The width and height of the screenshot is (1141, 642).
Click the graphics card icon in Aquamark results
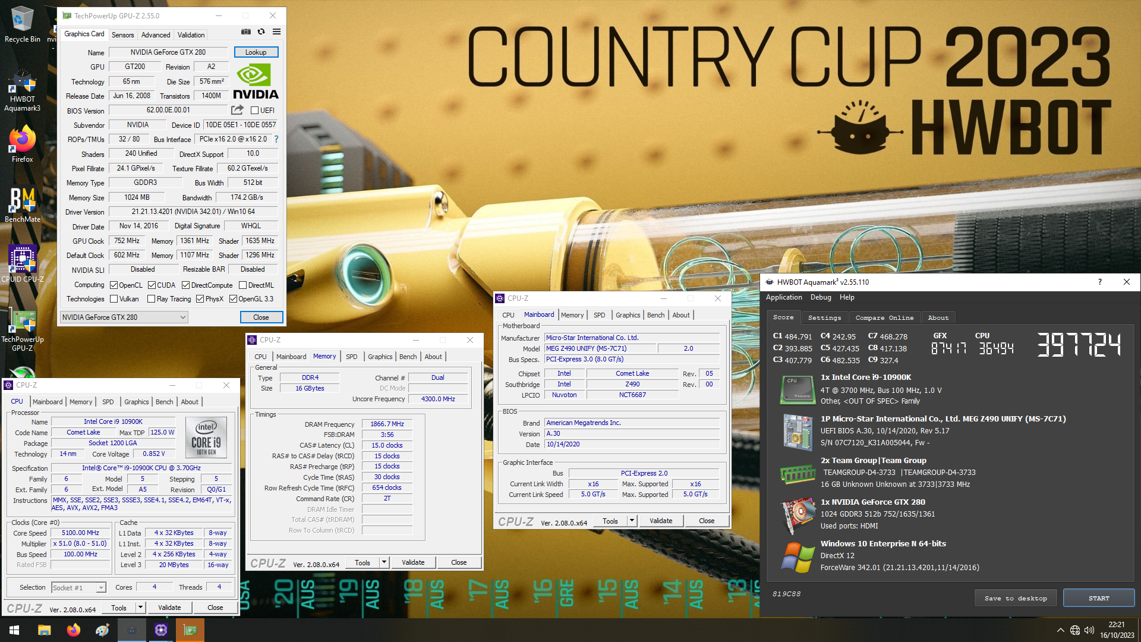pos(798,515)
